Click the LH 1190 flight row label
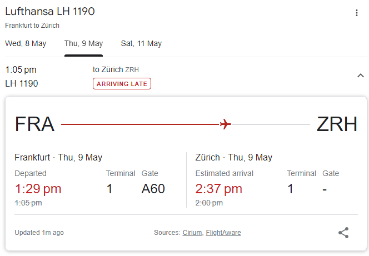This screenshot has width=369, height=256. pyautogui.click(x=22, y=83)
